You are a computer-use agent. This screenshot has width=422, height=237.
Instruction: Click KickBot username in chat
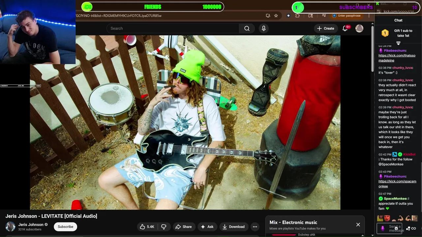(409, 154)
